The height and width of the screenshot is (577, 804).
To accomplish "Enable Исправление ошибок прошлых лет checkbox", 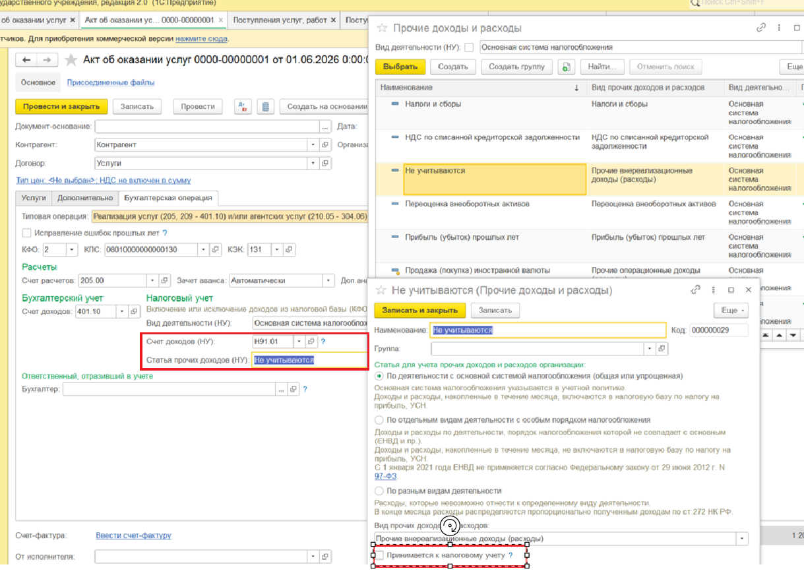I will (x=27, y=233).
